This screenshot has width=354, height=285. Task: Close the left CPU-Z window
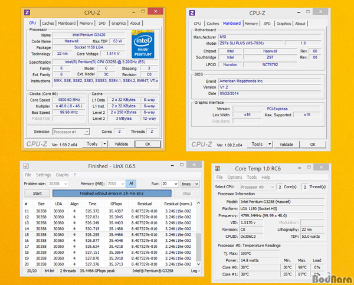tap(156, 11)
